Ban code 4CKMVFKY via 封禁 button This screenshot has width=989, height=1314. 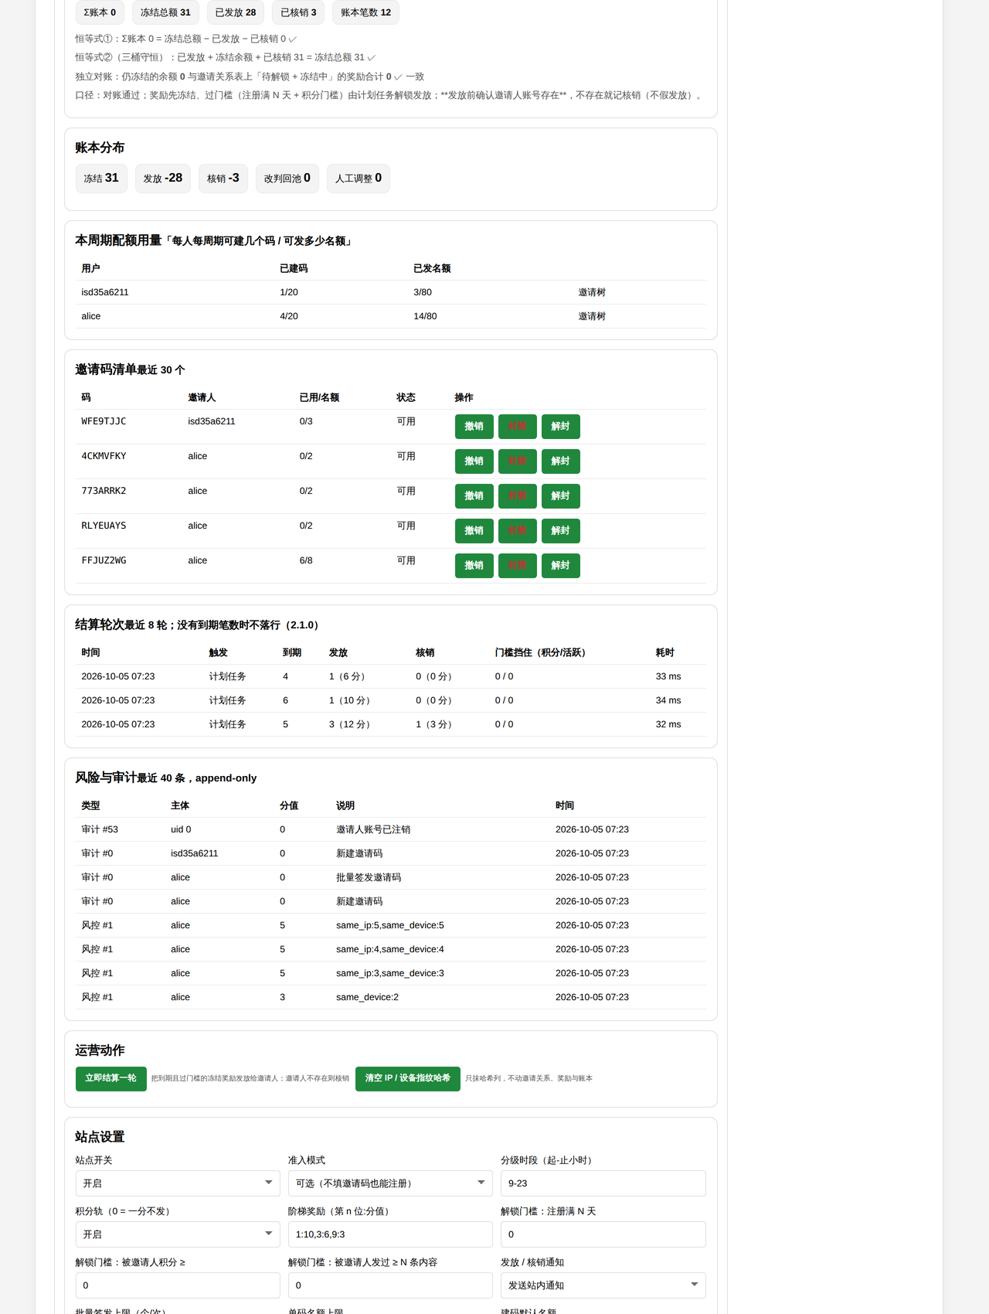(517, 461)
